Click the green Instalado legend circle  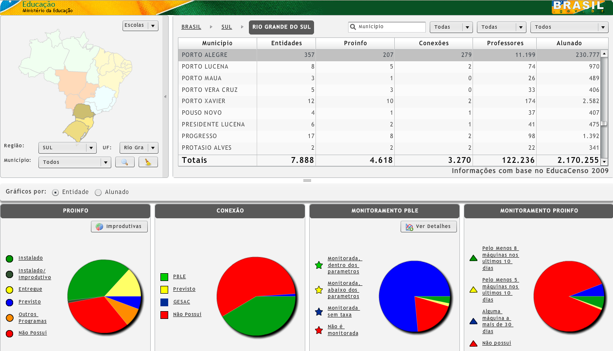point(9,259)
